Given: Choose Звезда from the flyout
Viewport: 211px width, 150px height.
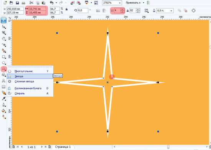Looking at the screenshot, I should (x=30, y=76).
